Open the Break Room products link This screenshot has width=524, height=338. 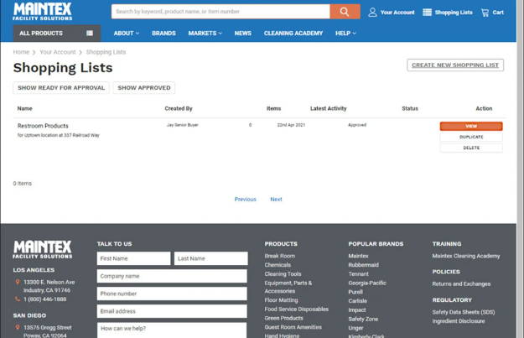pyautogui.click(x=280, y=256)
